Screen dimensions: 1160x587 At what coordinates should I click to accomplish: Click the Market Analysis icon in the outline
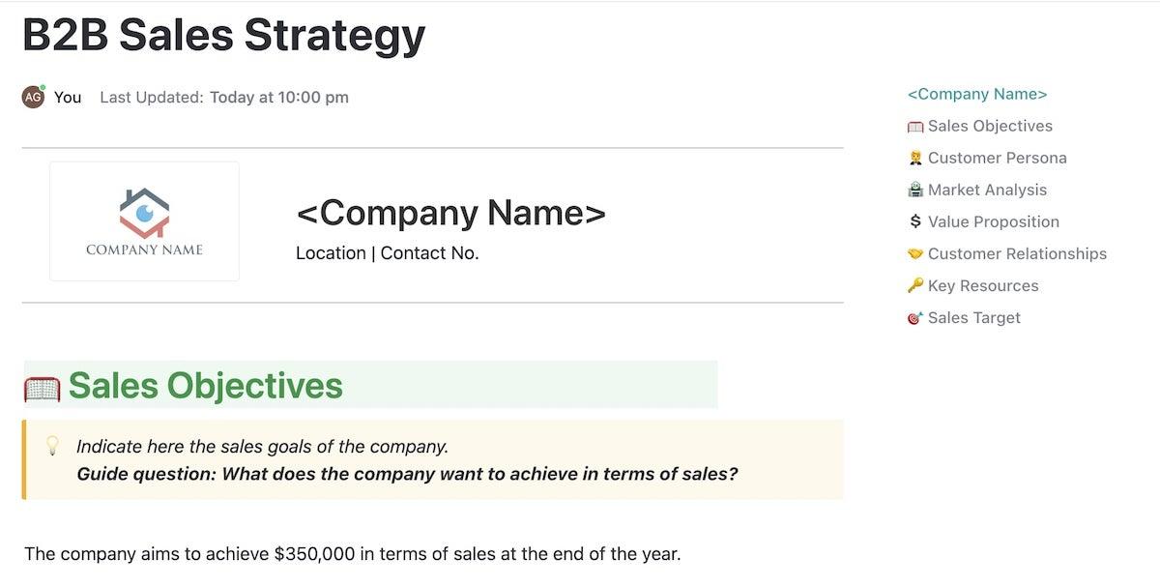(914, 191)
